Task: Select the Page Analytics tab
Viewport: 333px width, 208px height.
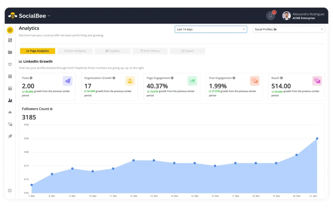Action: coord(38,51)
